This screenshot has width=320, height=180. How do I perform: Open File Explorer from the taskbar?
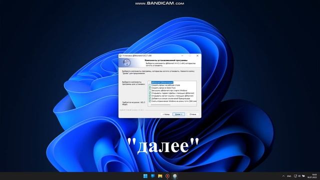pos(160,176)
